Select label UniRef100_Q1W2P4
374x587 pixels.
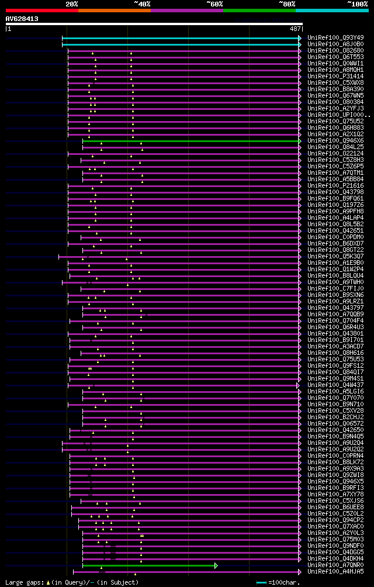pos(335,269)
